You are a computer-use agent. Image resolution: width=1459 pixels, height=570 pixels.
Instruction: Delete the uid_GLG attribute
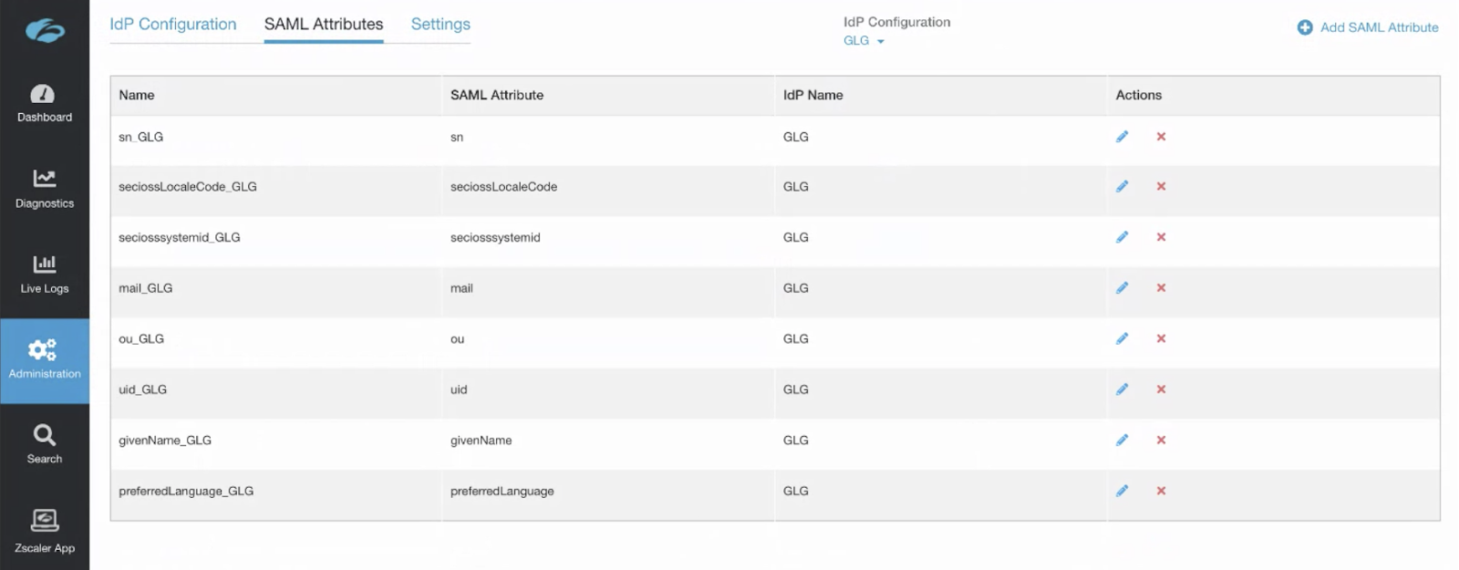click(1161, 389)
